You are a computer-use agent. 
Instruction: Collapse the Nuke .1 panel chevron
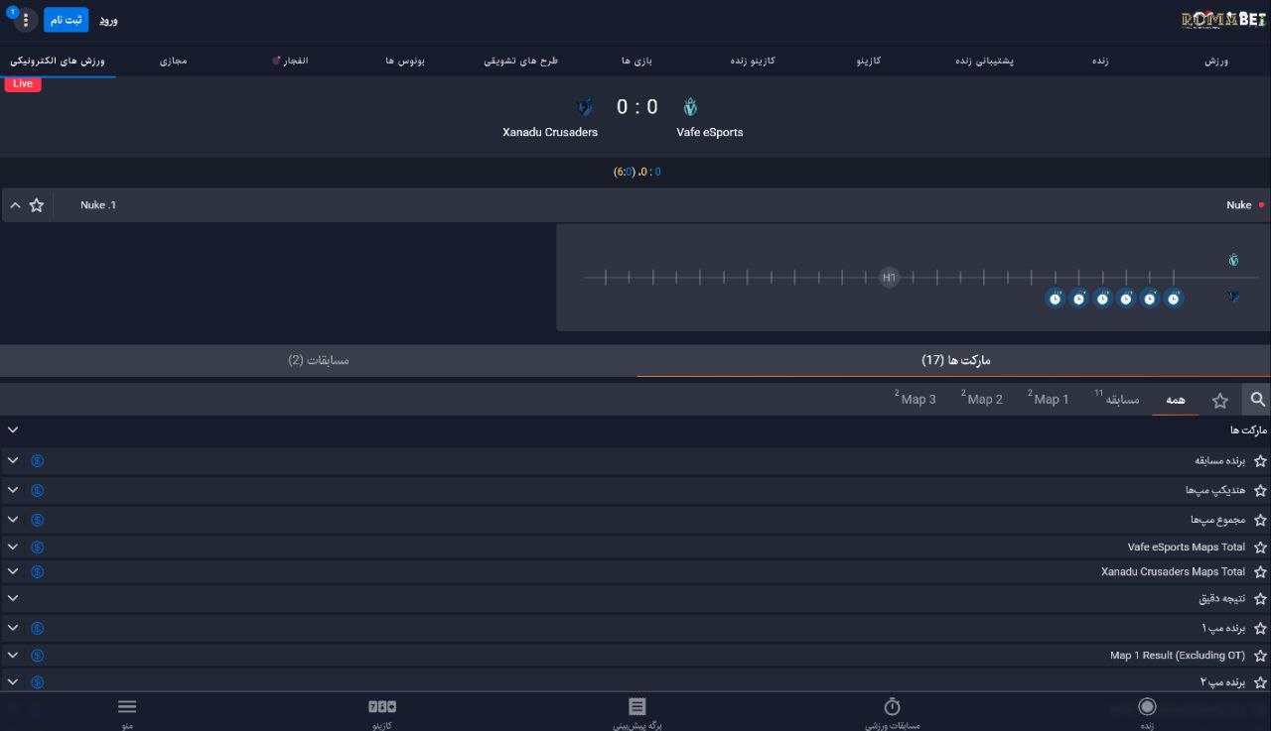click(x=15, y=205)
